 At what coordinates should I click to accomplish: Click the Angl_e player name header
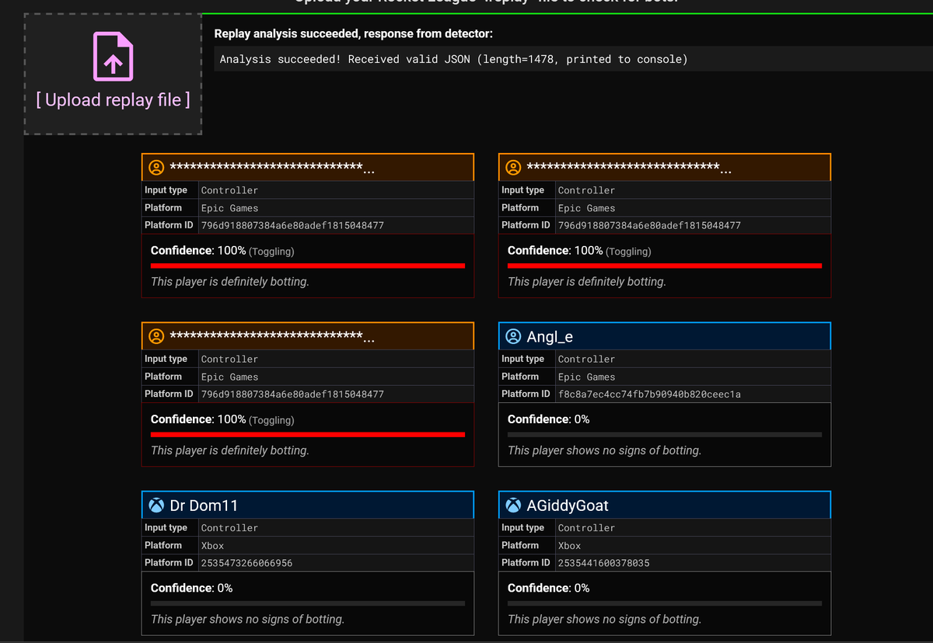[665, 336]
